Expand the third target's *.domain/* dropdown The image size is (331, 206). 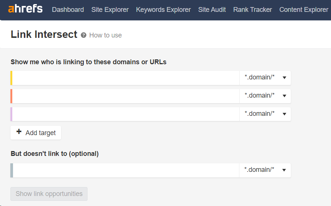(265, 114)
